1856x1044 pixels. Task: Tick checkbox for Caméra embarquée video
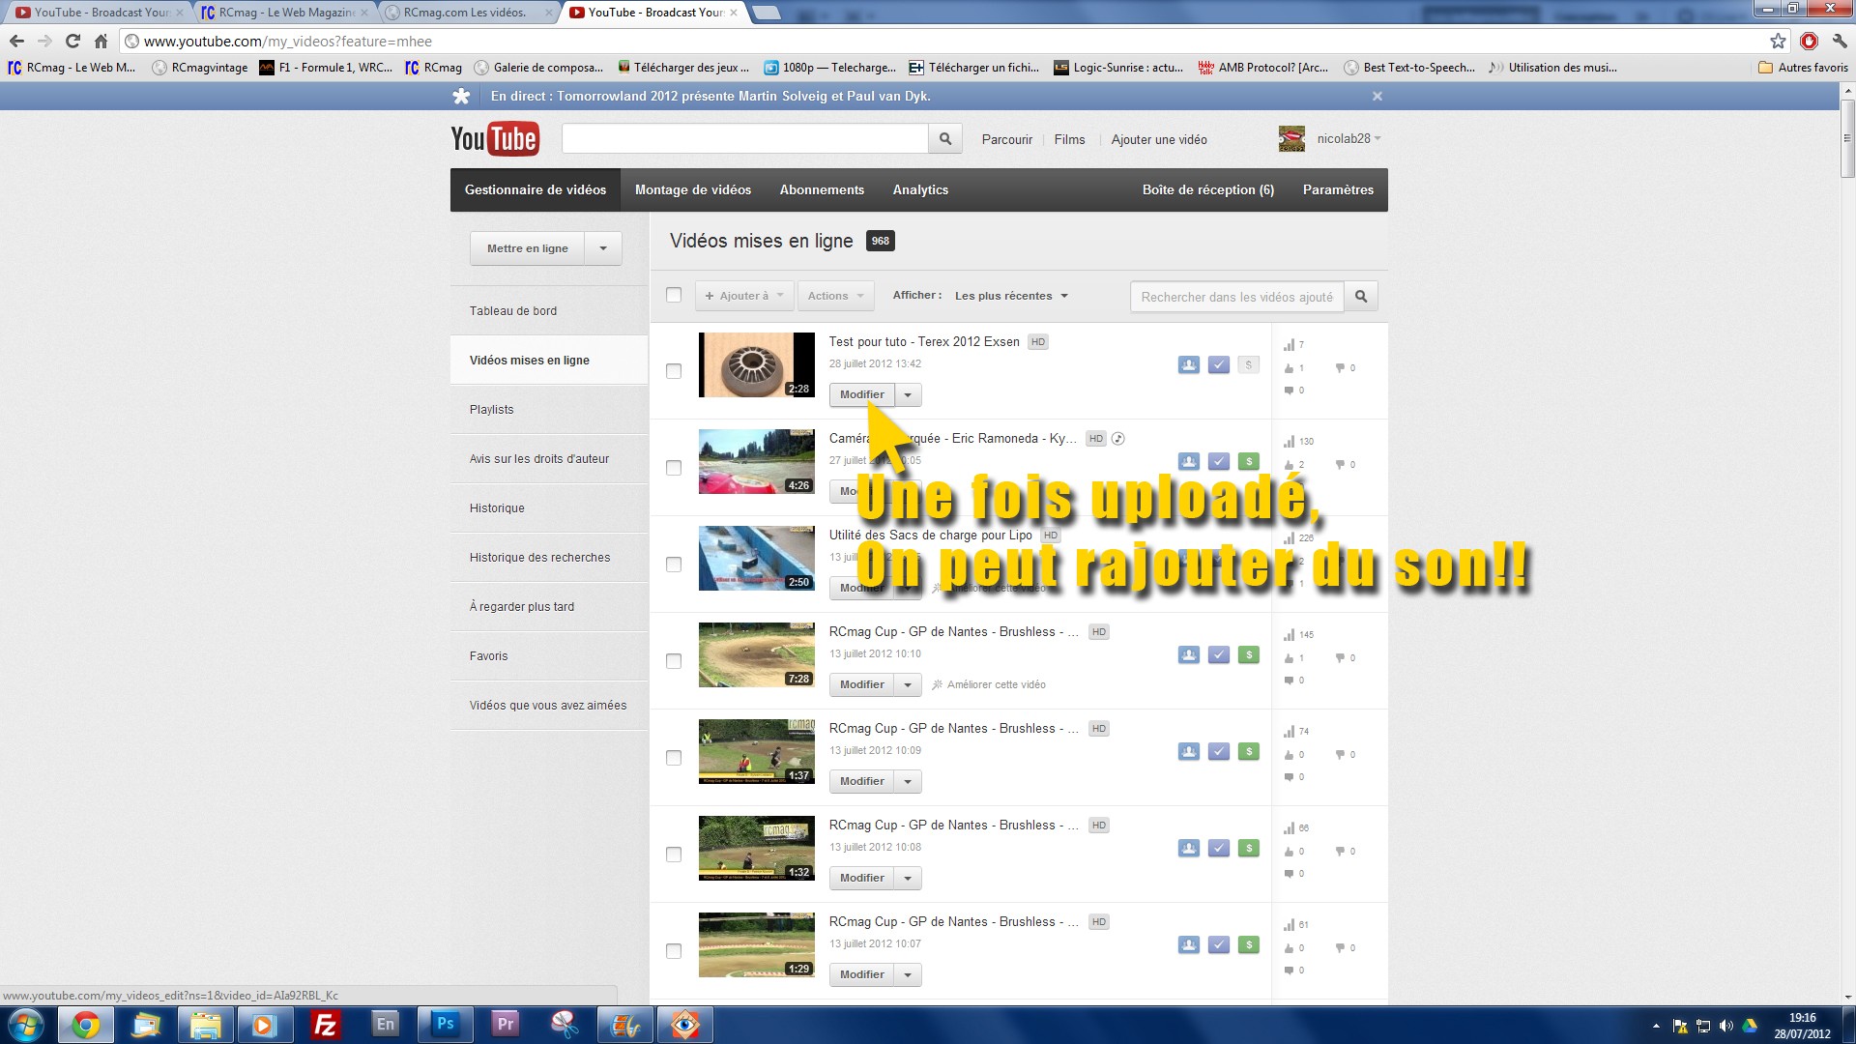674,468
